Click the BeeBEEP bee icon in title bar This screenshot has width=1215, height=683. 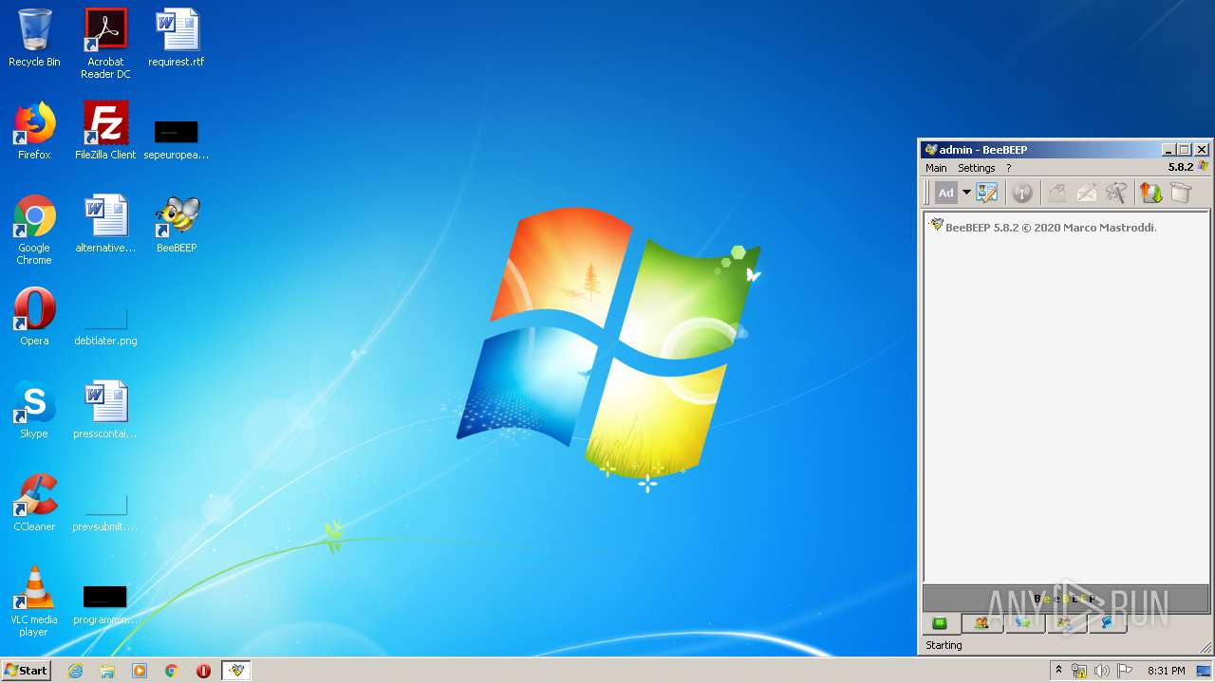pyautogui.click(x=930, y=150)
